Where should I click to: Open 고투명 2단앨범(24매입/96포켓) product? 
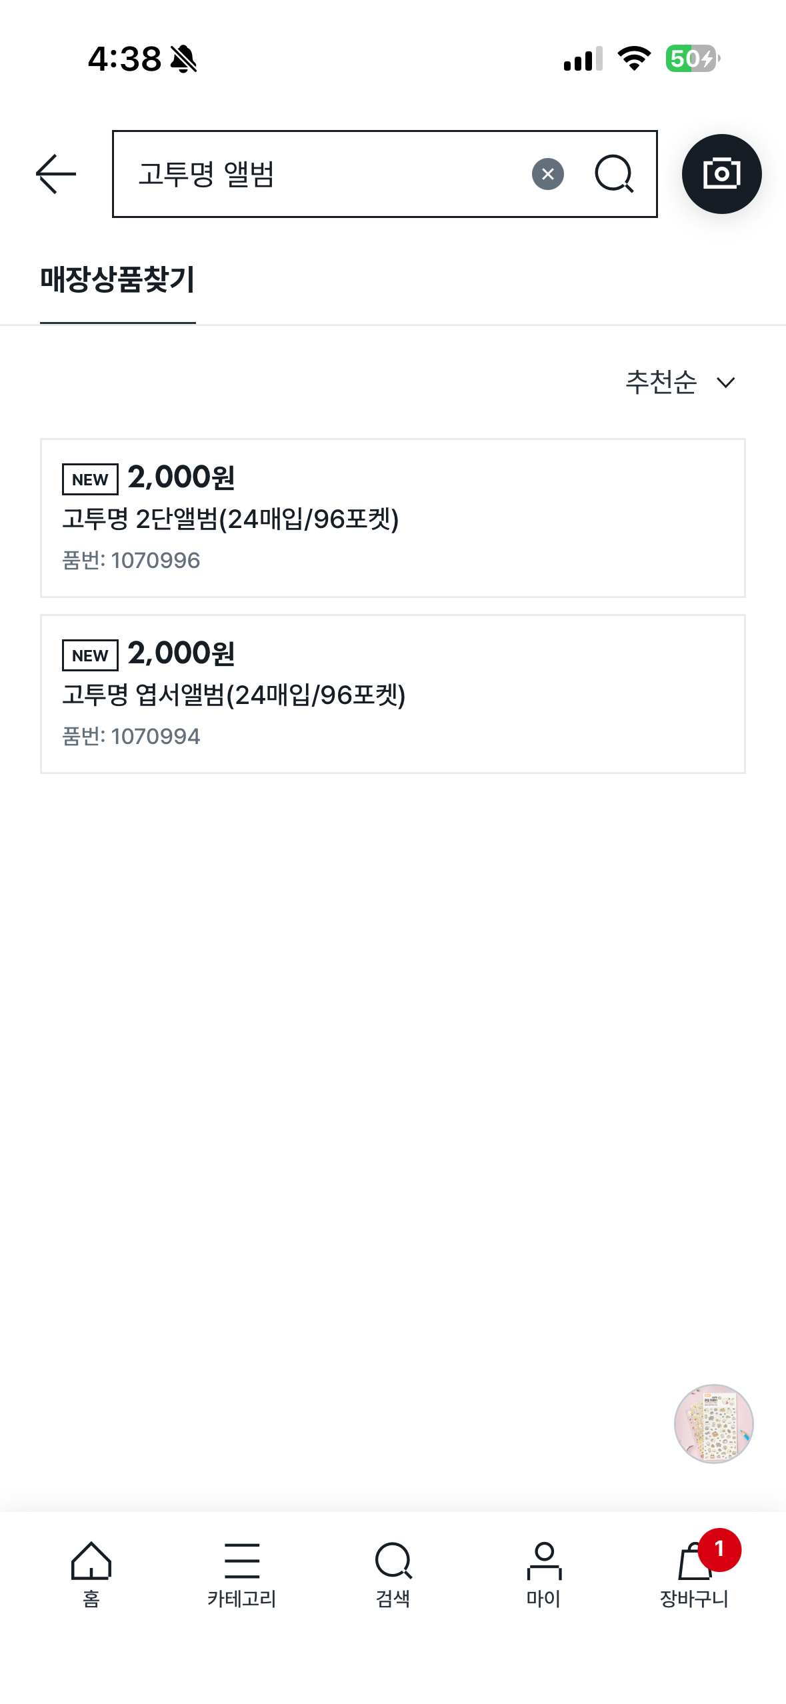pyautogui.click(x=230, y=519)
